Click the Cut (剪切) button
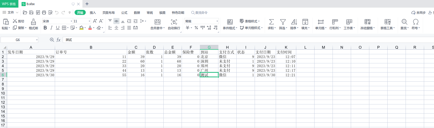Screen dimensions: 434x128 [x=19, y=21]
